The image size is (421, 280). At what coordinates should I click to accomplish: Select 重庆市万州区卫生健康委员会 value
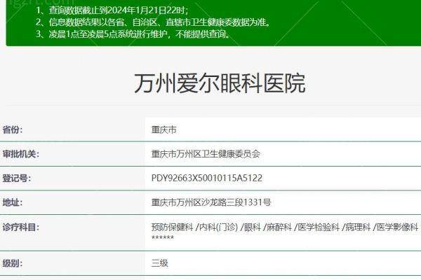coord(206,154)
